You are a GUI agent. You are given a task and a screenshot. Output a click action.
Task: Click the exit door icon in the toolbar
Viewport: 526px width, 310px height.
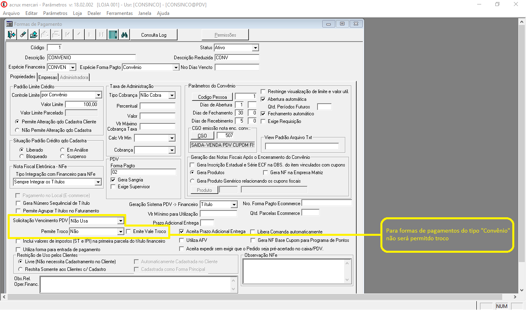(12, 35)
